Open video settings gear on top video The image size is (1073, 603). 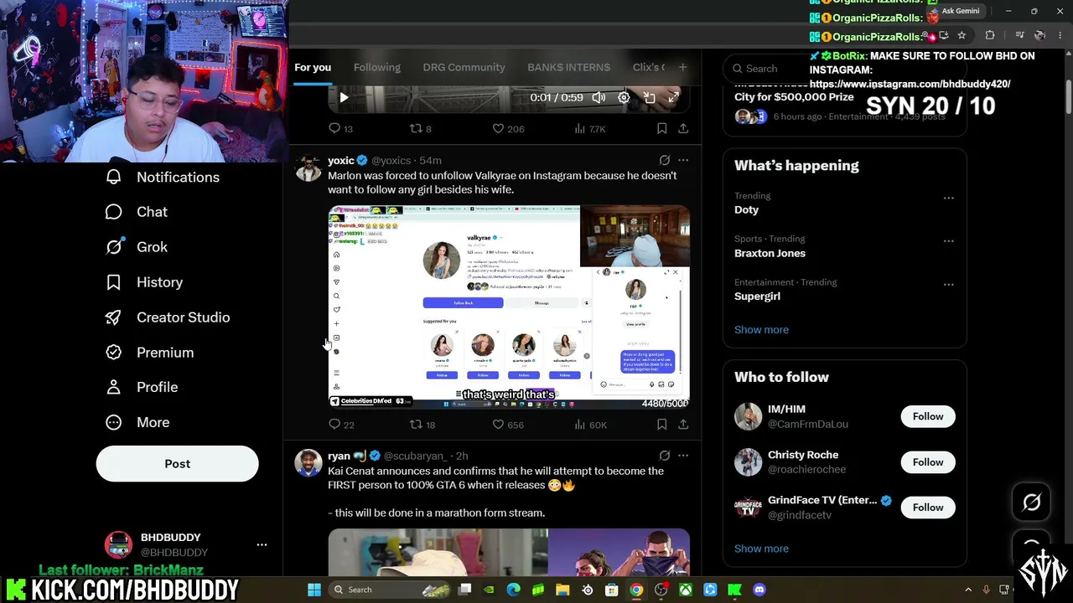[624, 98]
